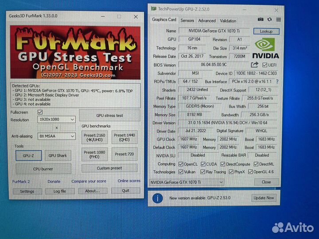The width and height of the screenshot is (319, 239).
Task: Run the Preset:1080 (FHD) benchmark
Action: 95,154
